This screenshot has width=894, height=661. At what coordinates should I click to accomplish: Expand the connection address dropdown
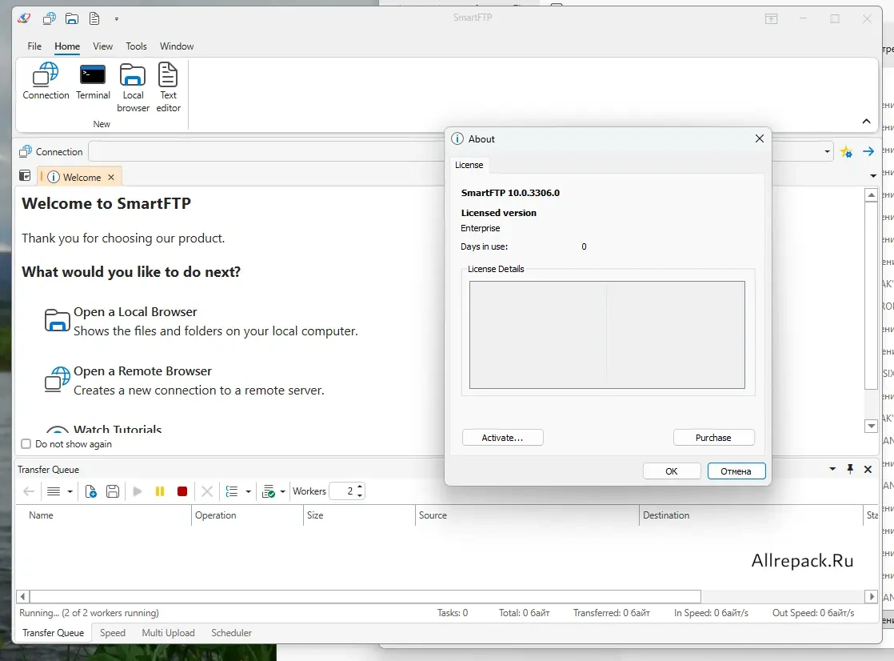click(x=827, y=152)
